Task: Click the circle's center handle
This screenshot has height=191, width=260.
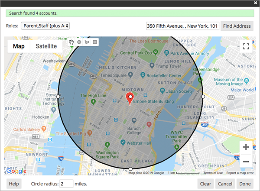Action: pos(130,97)
